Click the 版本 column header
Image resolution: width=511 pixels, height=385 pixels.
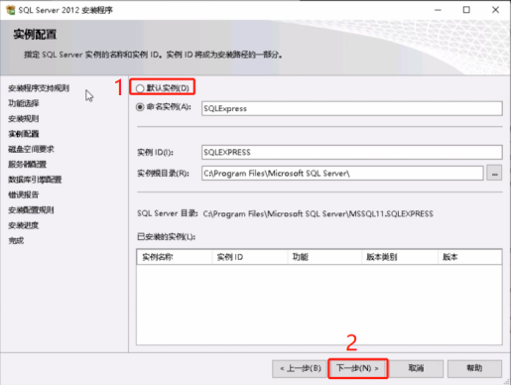[470, 257]
